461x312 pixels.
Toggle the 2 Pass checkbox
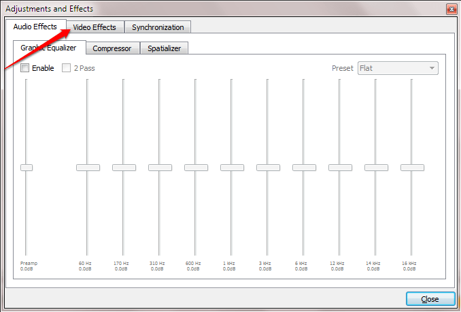click(x=66, y=68)
